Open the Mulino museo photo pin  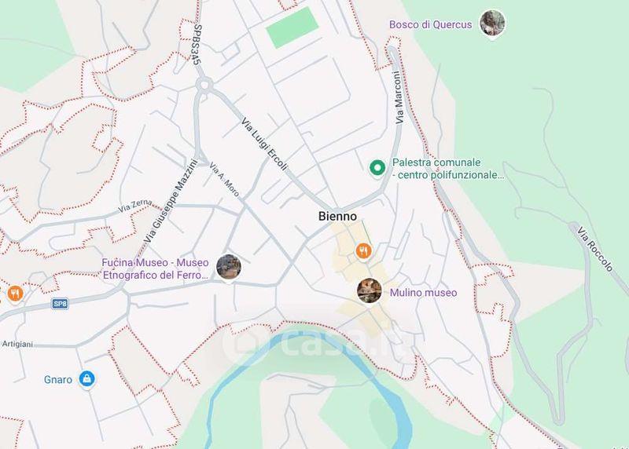point(369,290)
